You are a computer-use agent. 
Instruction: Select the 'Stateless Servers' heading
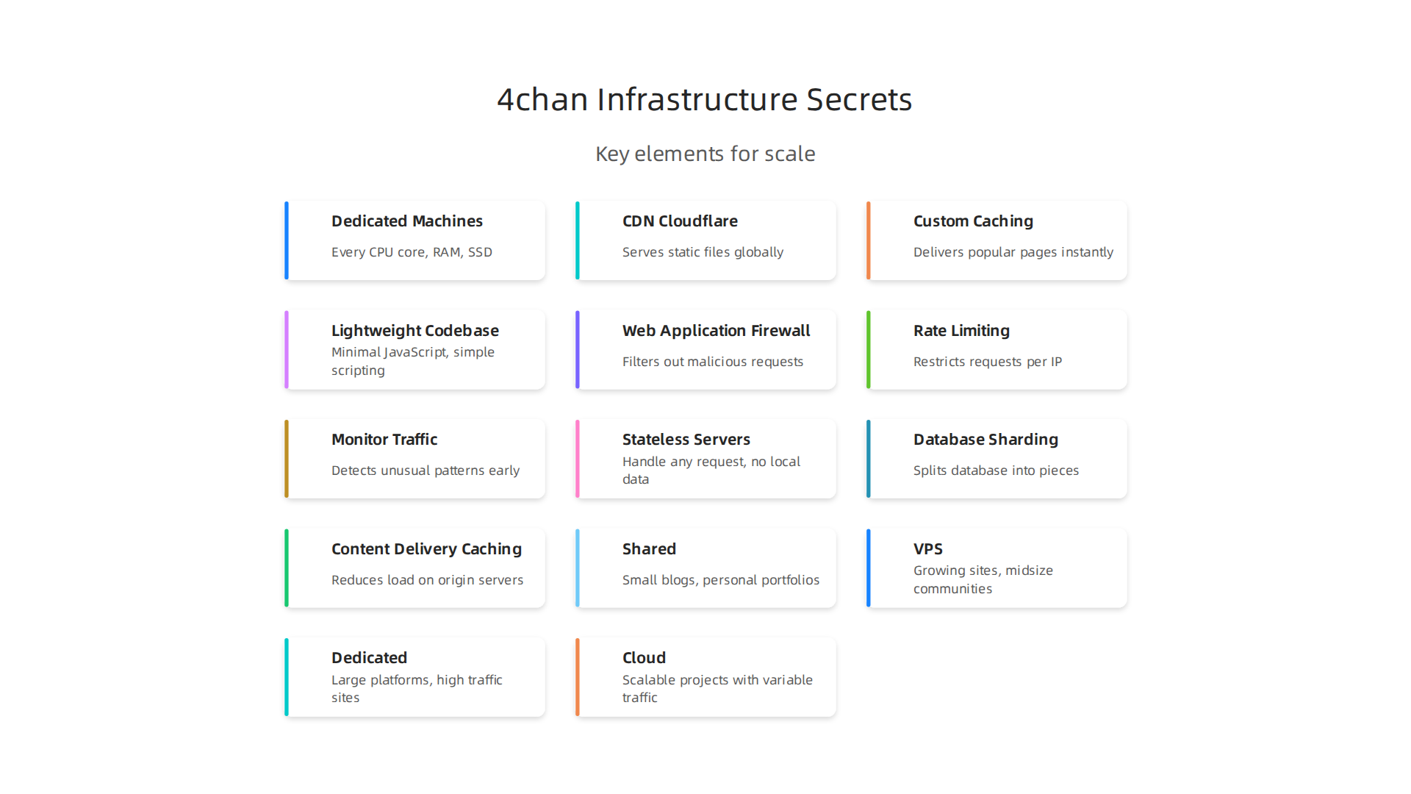686,440
